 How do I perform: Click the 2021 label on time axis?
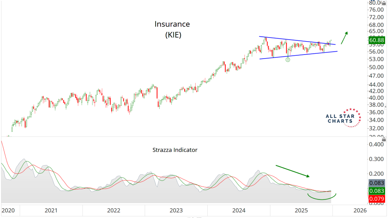pos(51,210)
